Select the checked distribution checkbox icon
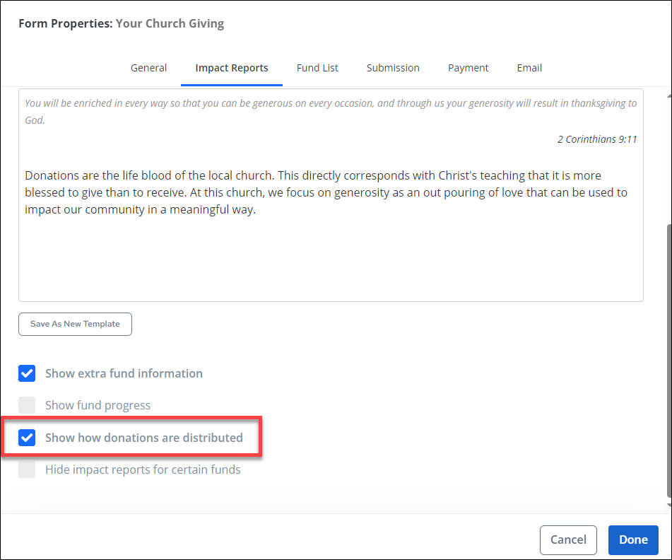The width and height of the screenshot is (672, 560). point(27,438)
